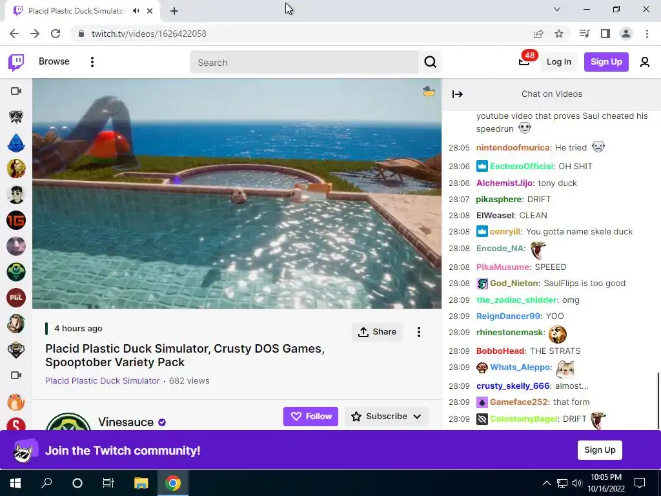Click in the Twitch search field
This screenshot has width=661, height=496.
point(305,63)
